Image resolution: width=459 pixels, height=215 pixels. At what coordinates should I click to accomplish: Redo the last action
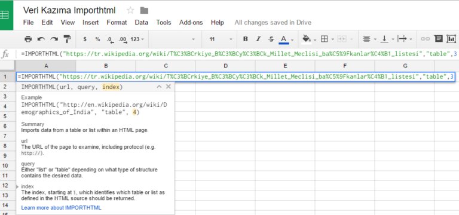coord(54,39)
